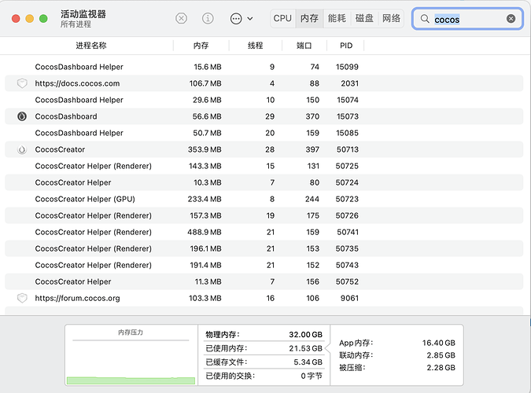
Task: Clear the cocos search text
Action: [511, 19]
